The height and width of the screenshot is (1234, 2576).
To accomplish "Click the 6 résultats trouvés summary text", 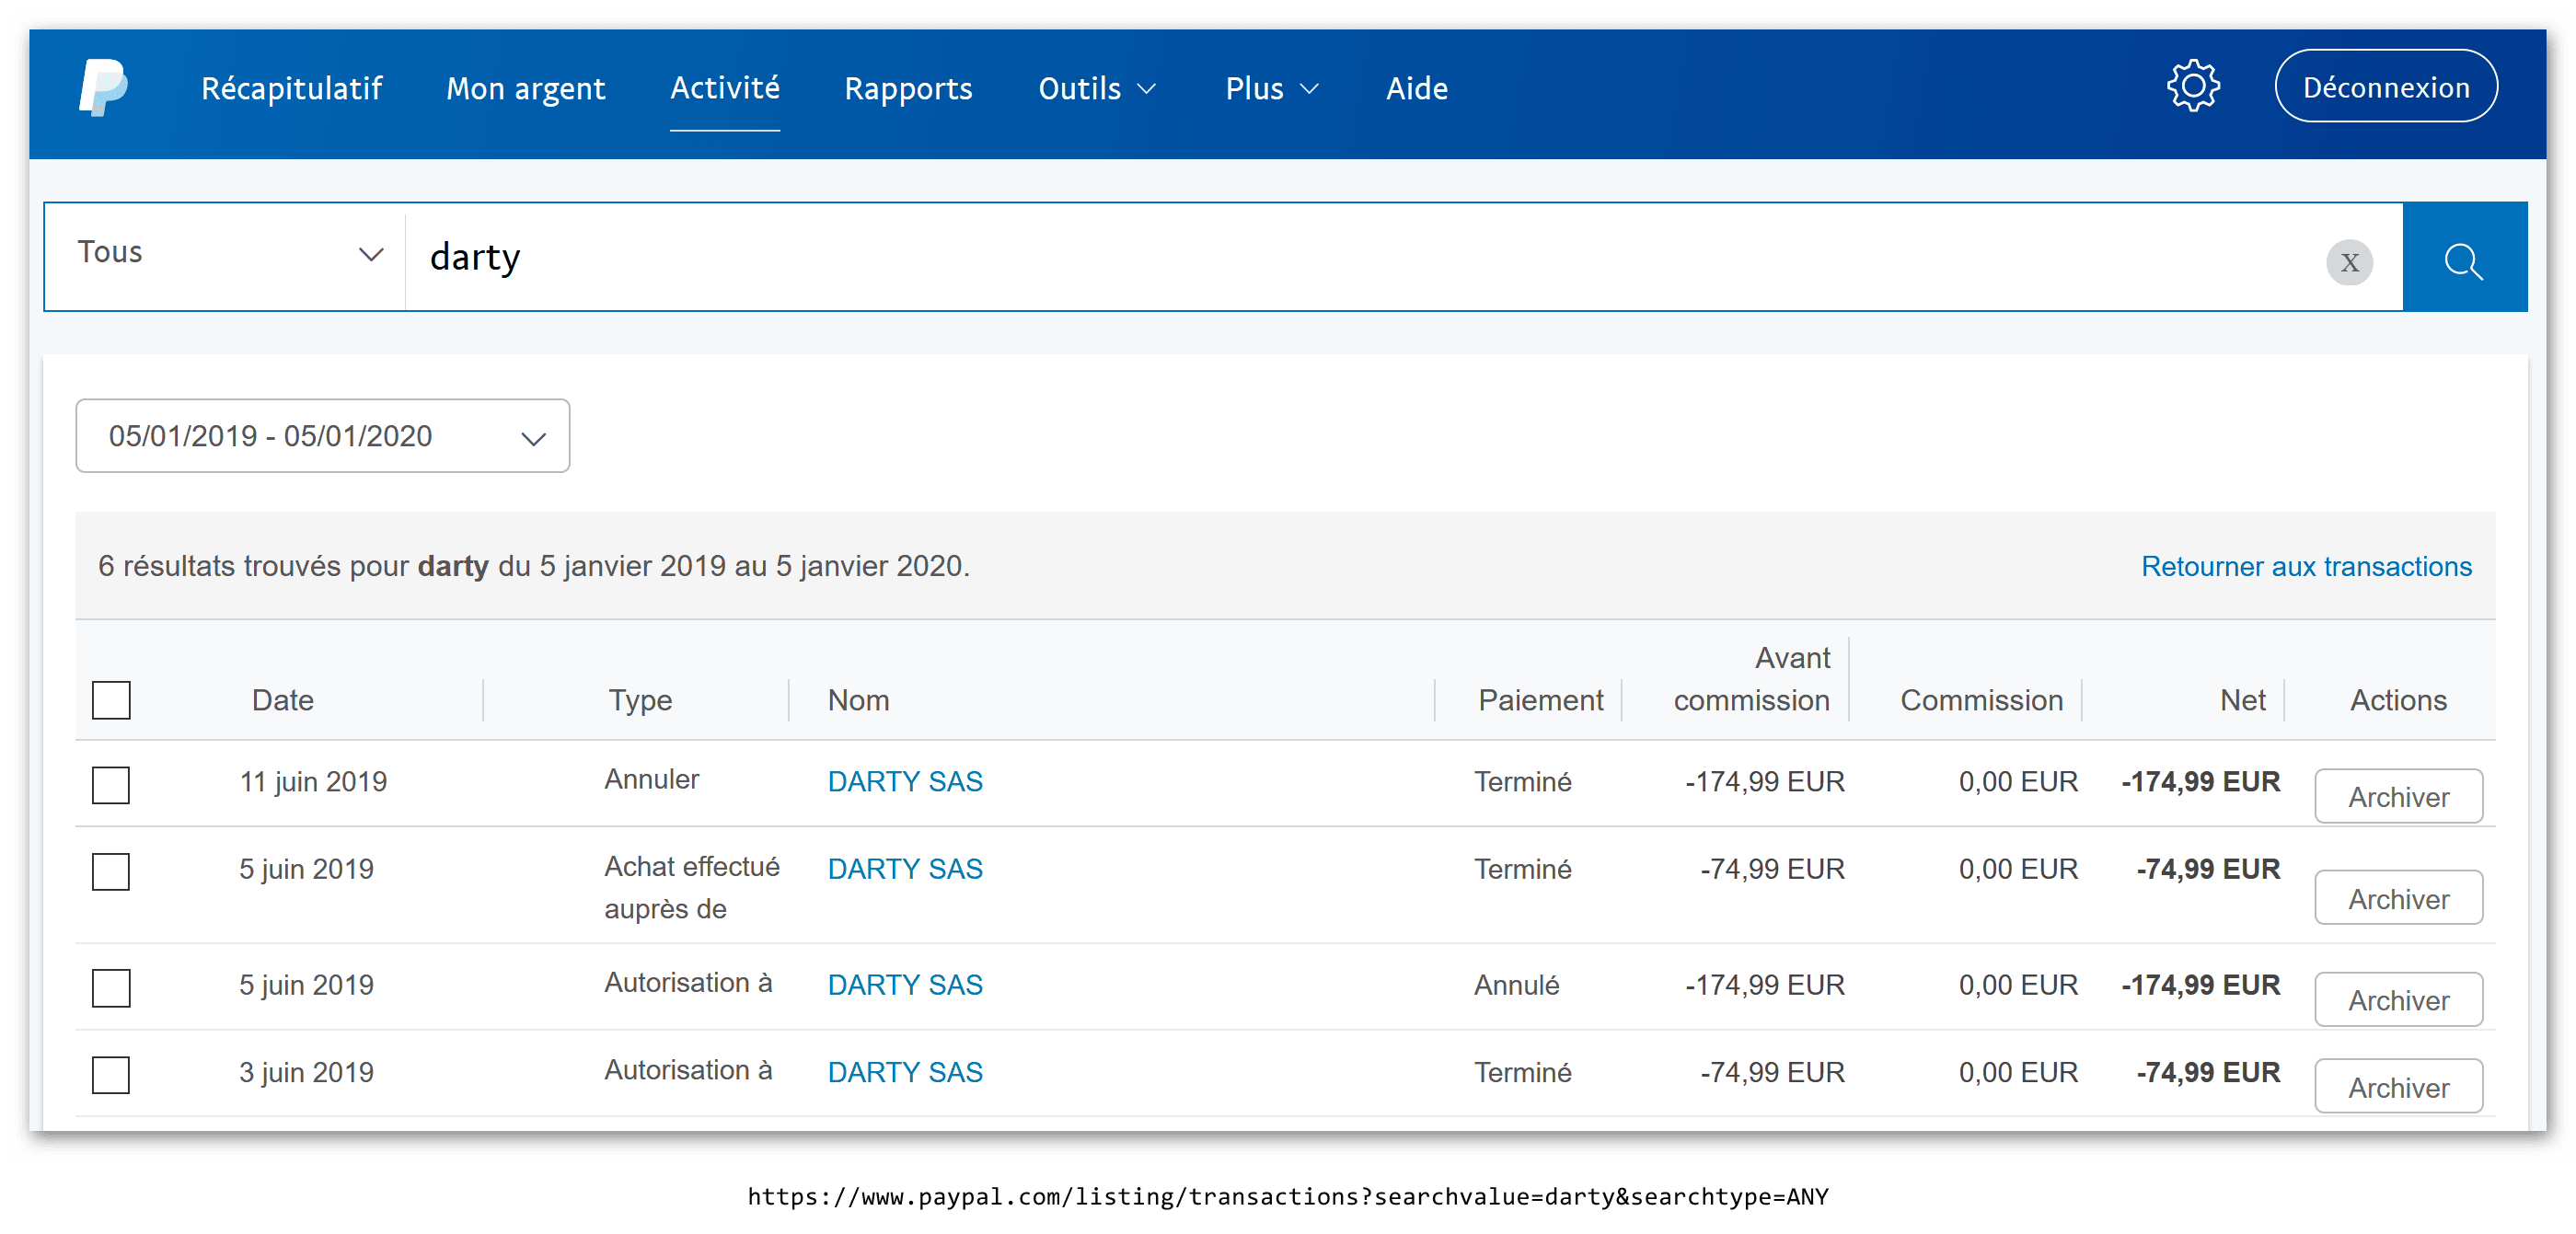I will tap(533, 566).
